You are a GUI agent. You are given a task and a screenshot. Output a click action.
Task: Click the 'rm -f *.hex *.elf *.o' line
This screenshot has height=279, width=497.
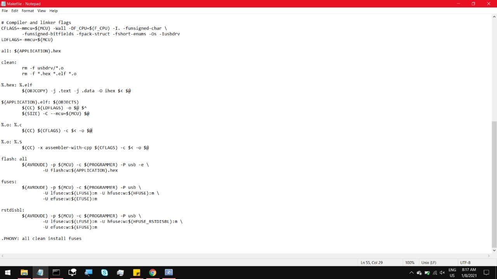pyautogui.click(x=49, y=74)
